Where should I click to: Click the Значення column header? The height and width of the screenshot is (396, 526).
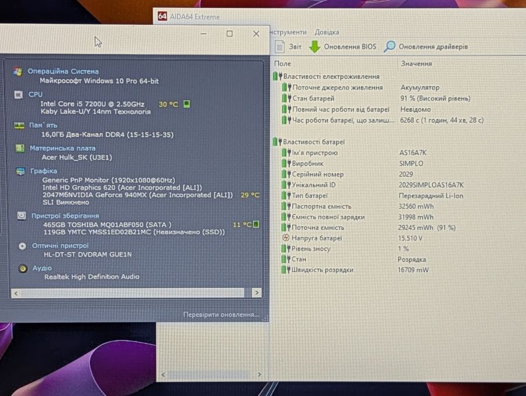click(416, 64)
